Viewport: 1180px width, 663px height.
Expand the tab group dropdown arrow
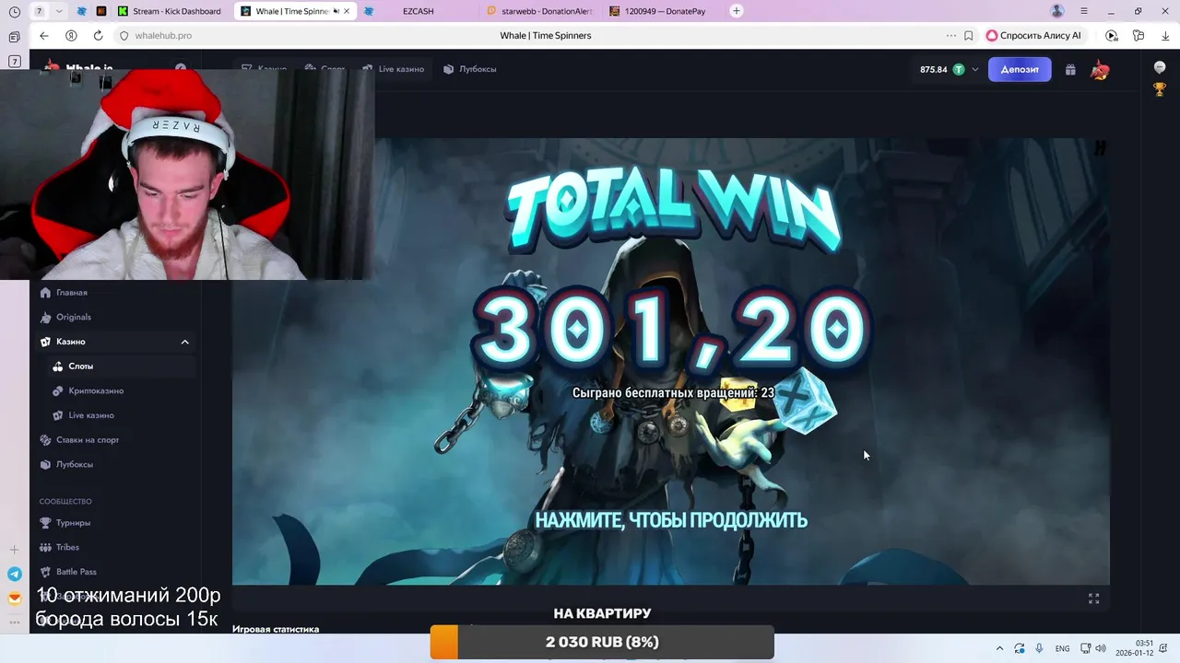(60, 11)
